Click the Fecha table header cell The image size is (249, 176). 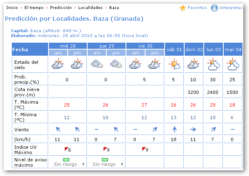coord(30,49)
